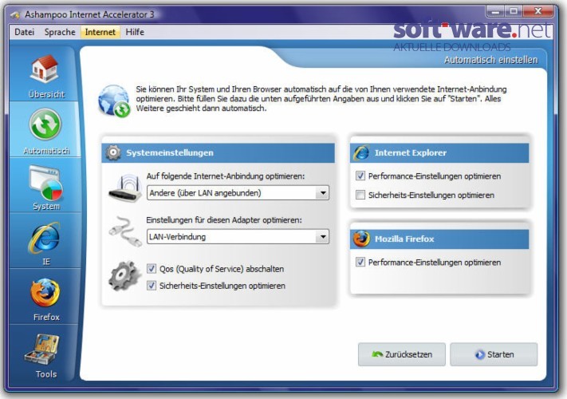Open the Internet-Anbindung dropdown arrow
Image resolution: width=567 pixels, height=399 pixels.
point(322,193)
